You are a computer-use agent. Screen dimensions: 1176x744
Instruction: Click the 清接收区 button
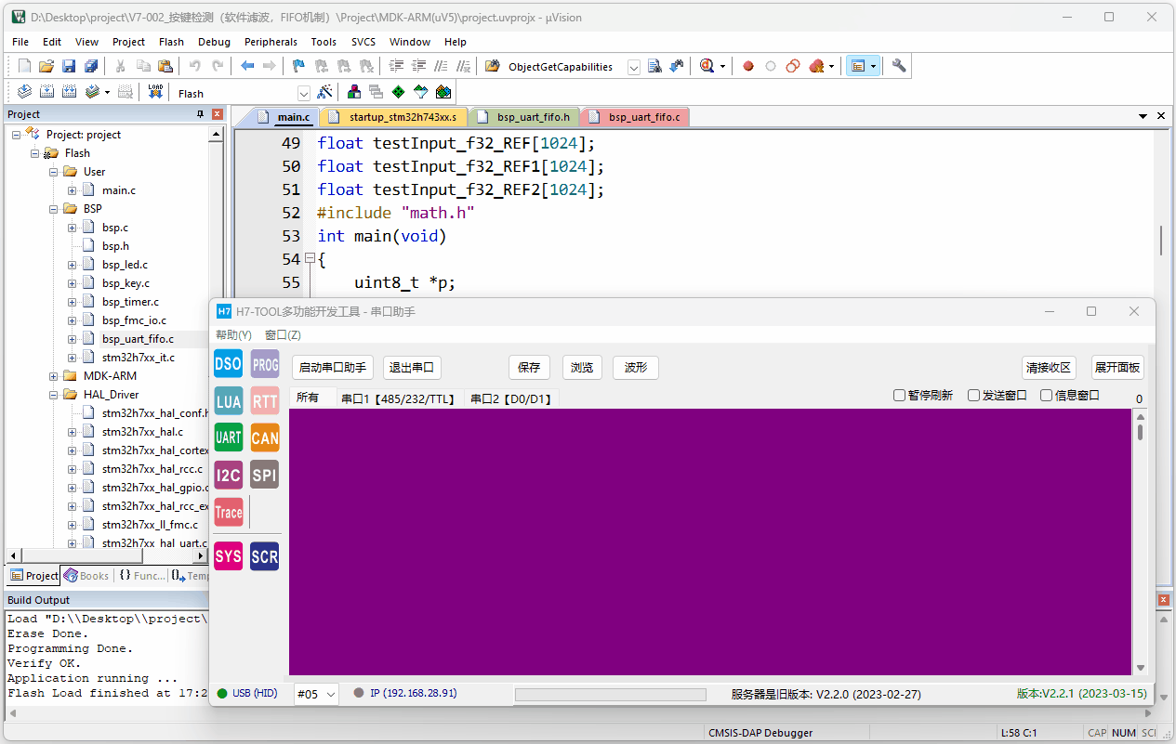pyautogui.click(x=1049, y=368)
